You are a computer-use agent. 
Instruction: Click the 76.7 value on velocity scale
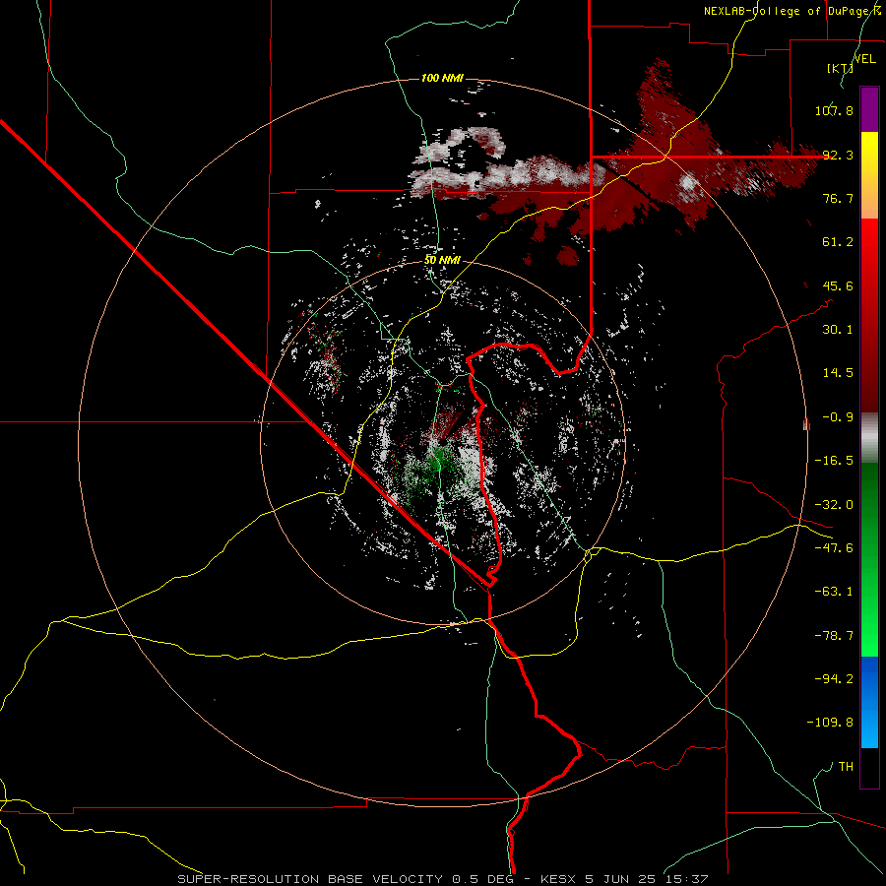coord(838,198)
